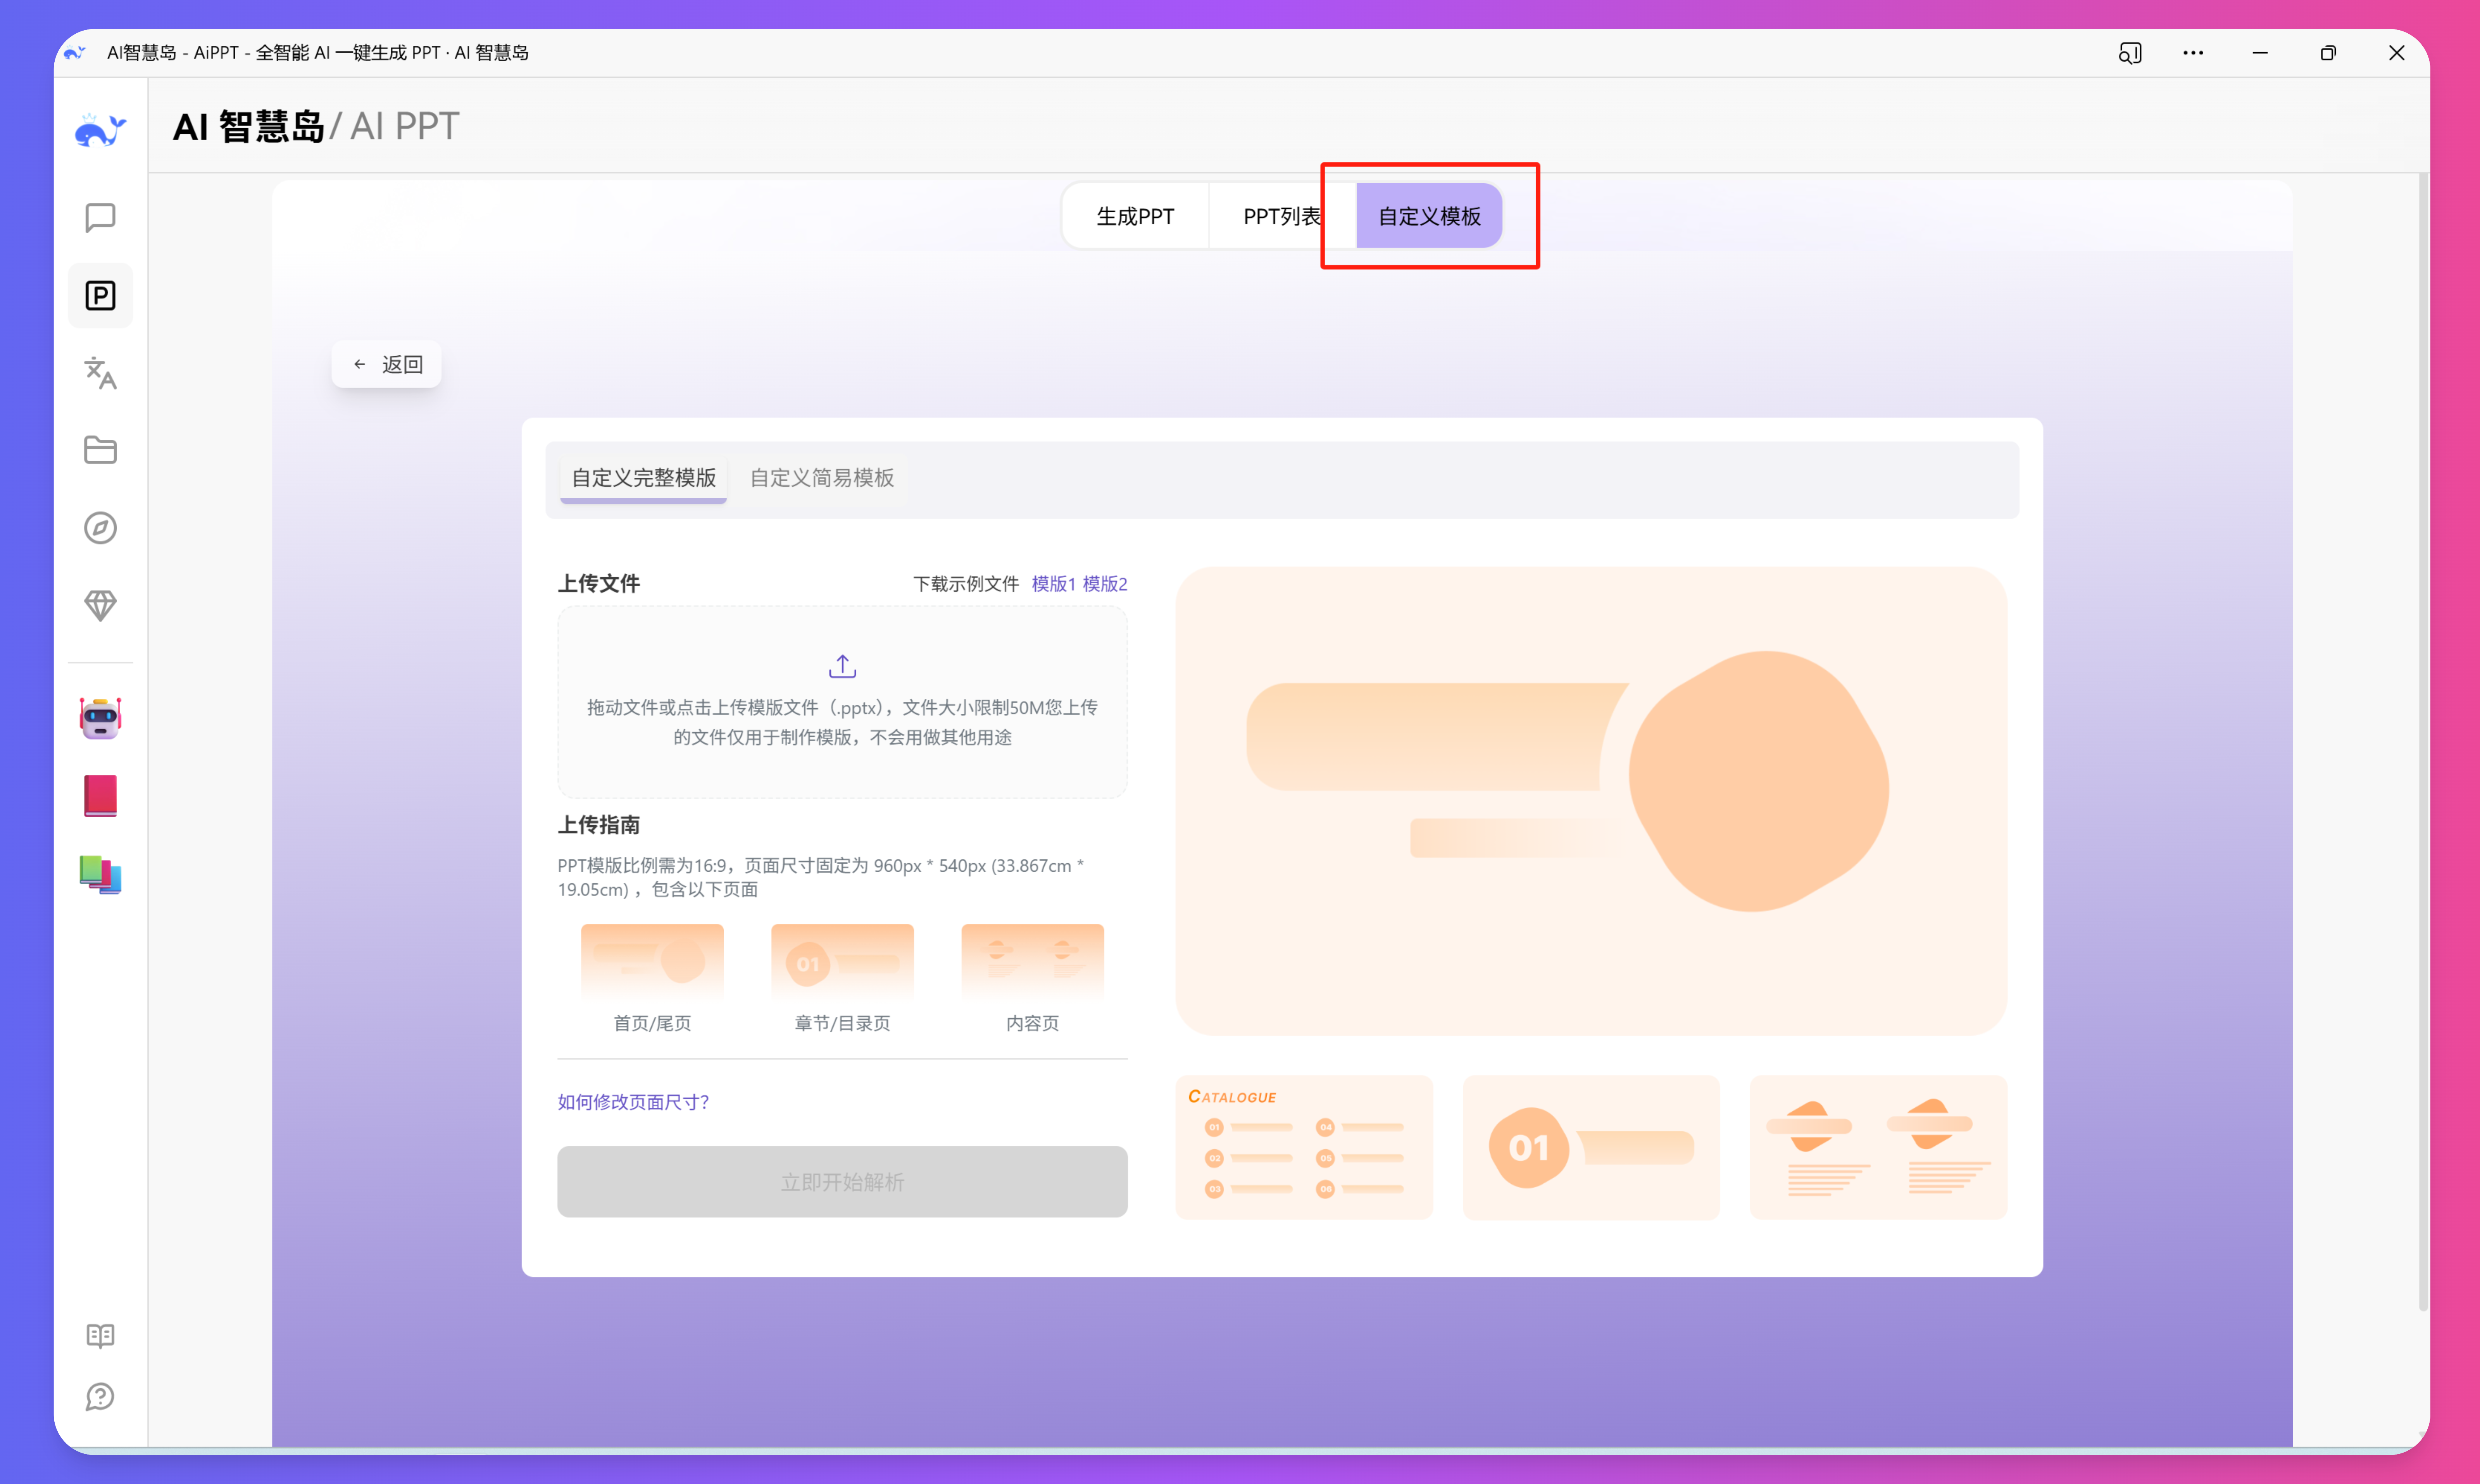Open the chat icon in the sidebar

click(100, 218)
